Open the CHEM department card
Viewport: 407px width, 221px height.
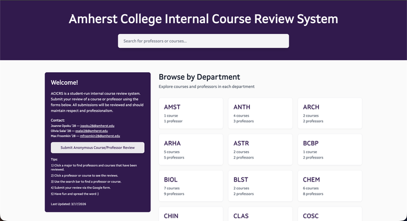tap(330, 186)
